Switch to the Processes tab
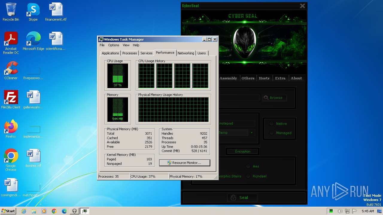Viewport: 383px width, 215px height. click(x=130, y=53)
